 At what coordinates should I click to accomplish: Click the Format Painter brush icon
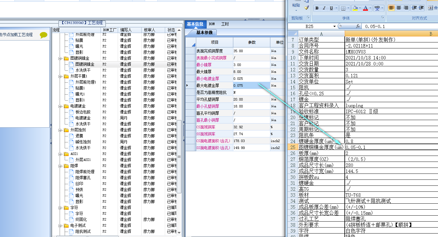[306, 7]
